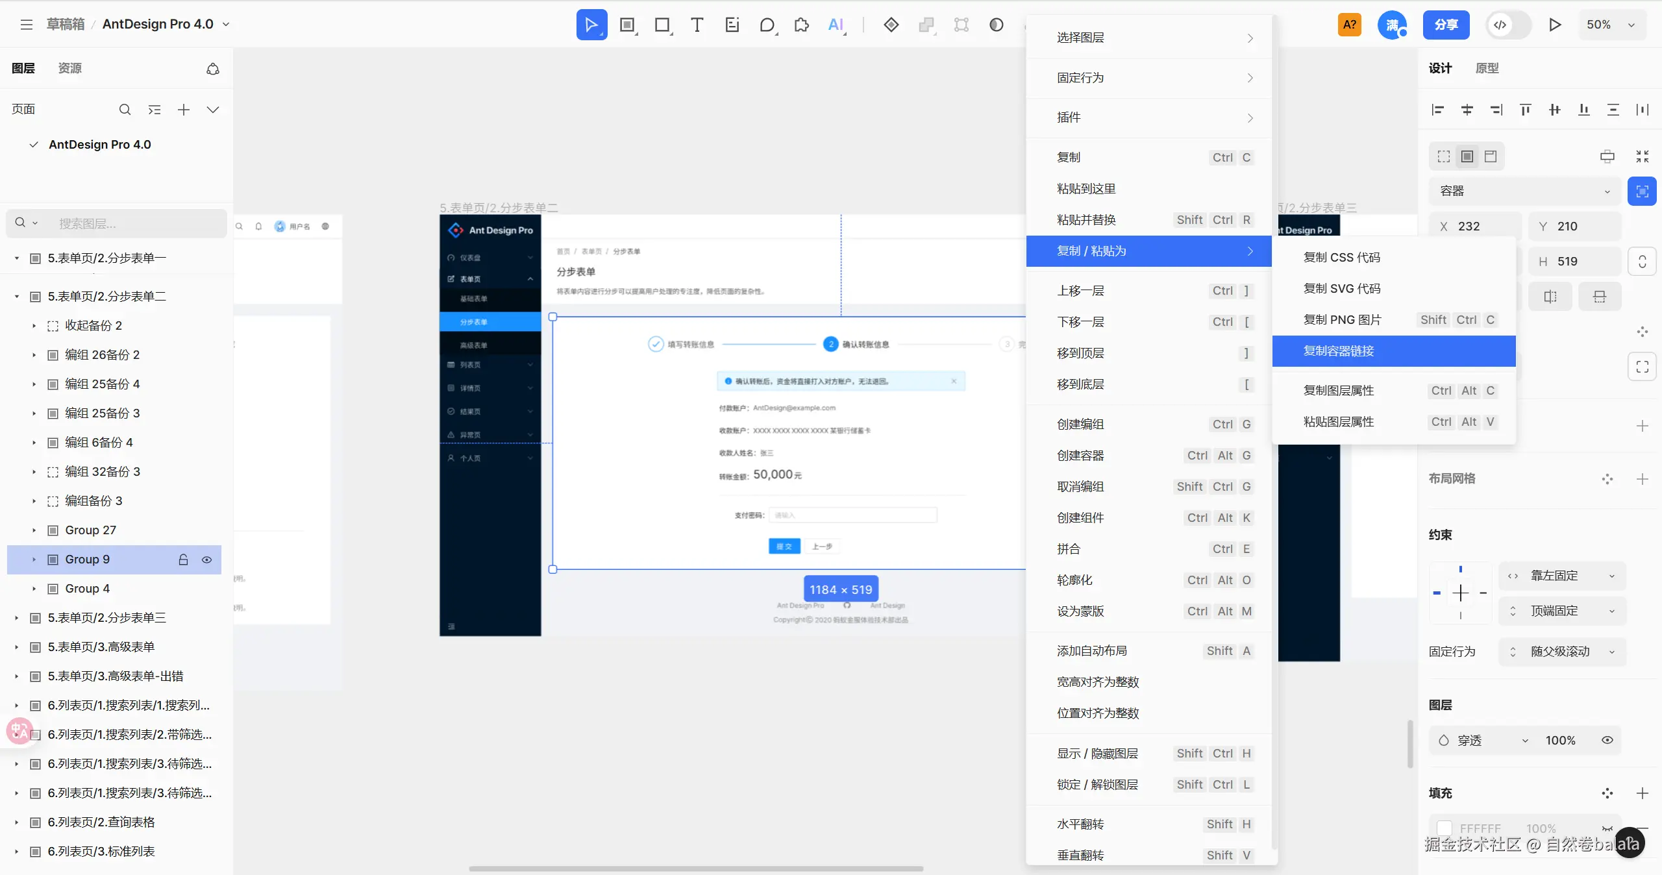Viewport: 1662px width, 875px height.
Task: Click the add page plus icon
Action: [x=184, y=110]
